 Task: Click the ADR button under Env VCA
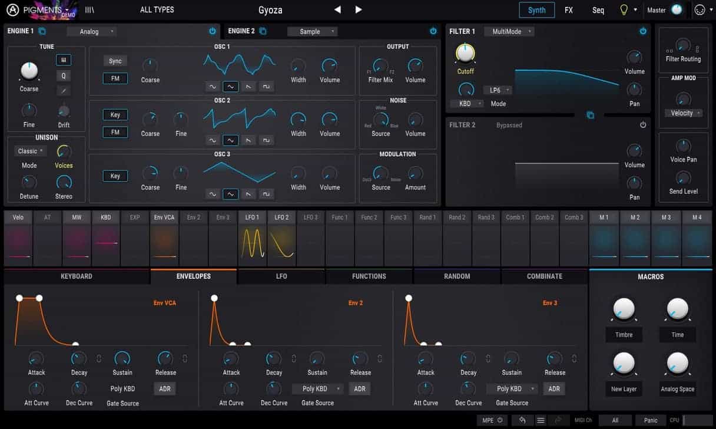click(x=165, y=389)
